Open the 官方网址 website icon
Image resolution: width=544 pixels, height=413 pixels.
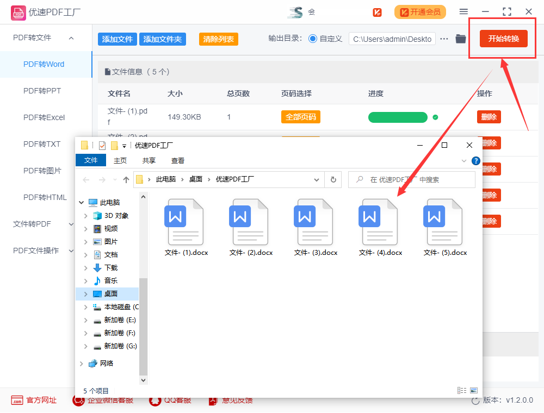coord(17,400)
